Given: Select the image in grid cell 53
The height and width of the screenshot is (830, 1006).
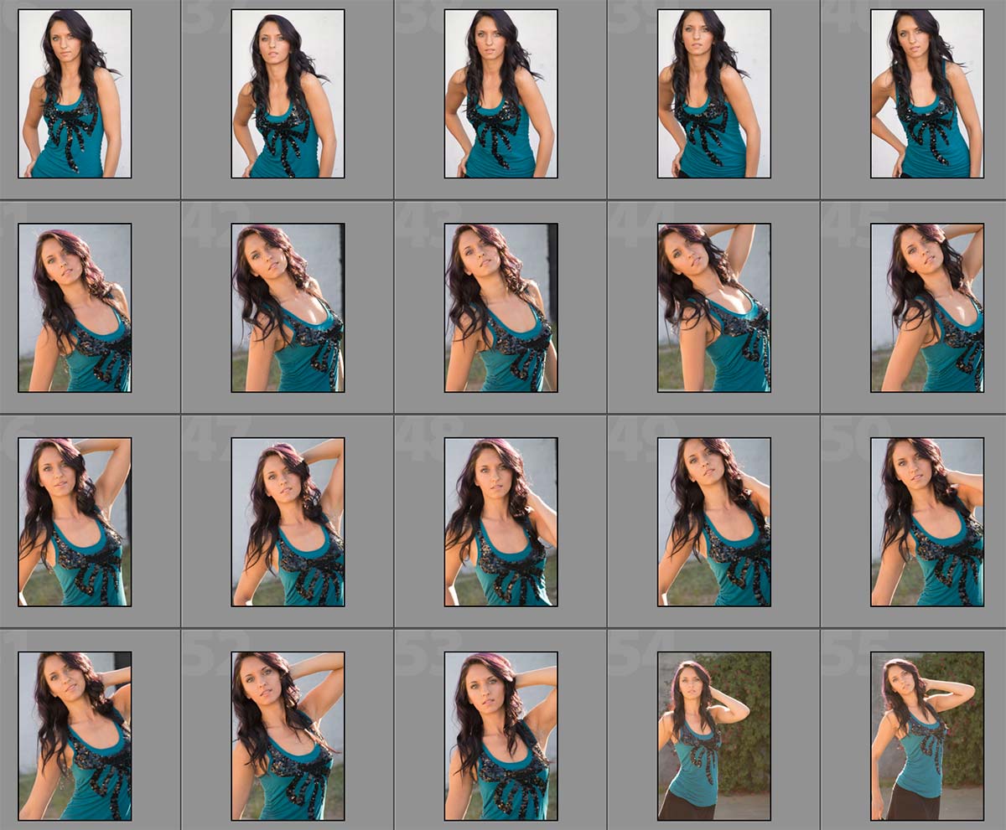Looking at the screenshot, I should click(x=500, y=736).
